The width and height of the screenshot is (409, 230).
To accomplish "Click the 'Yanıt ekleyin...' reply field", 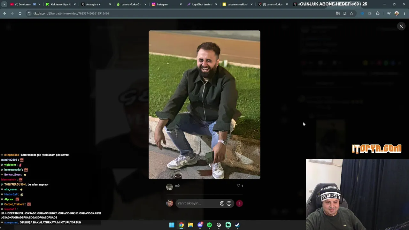I will [197, 203].
